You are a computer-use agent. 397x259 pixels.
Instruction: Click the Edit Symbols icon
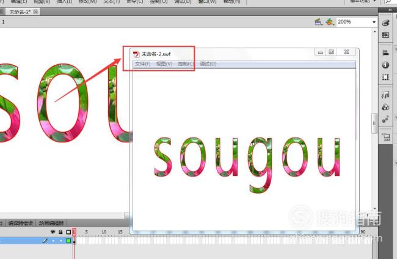coord(329,22)
